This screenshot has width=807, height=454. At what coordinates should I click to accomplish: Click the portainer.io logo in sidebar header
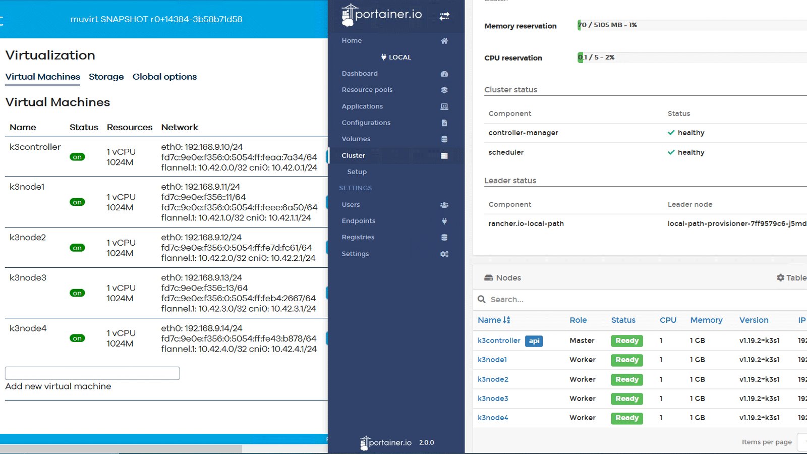pyautogui.click(x=382, y=15)
